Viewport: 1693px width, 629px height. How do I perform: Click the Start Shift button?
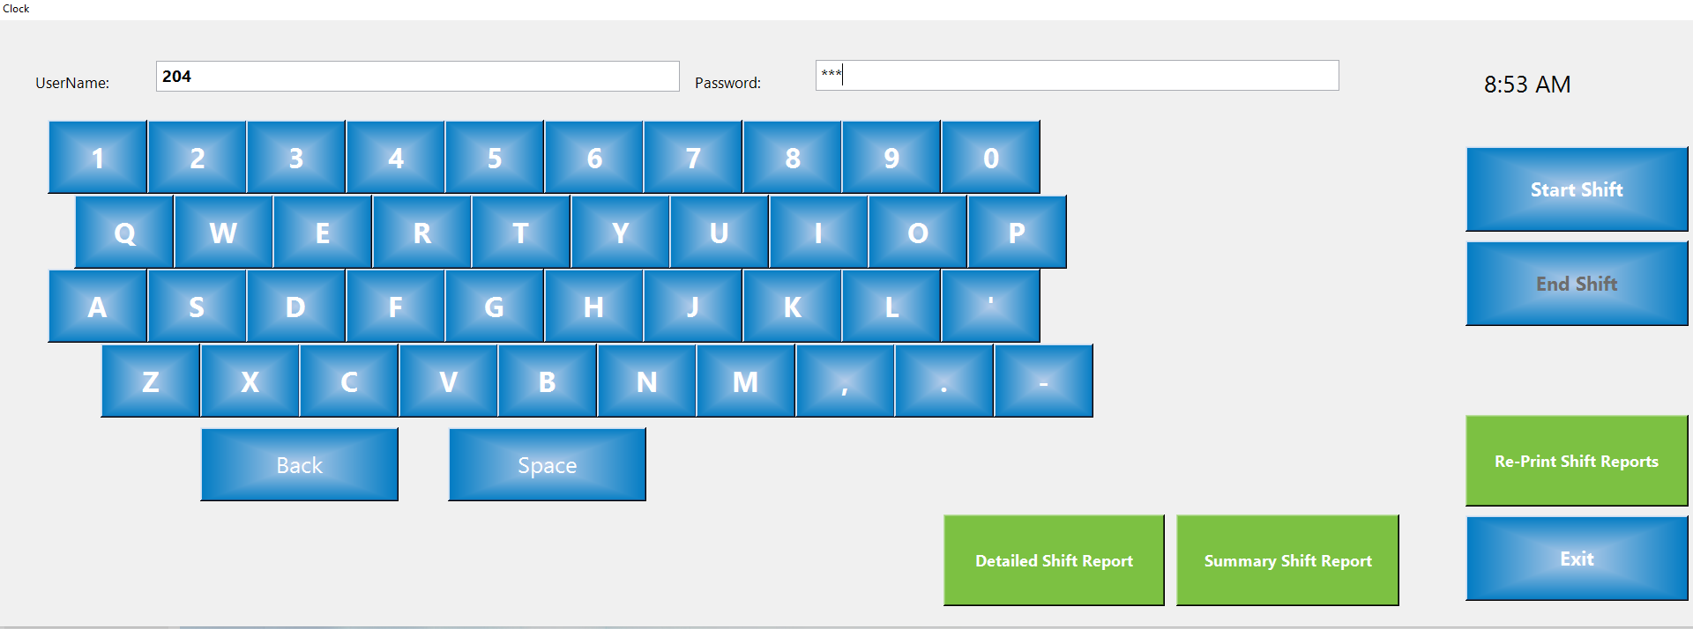coord(1577,189)
